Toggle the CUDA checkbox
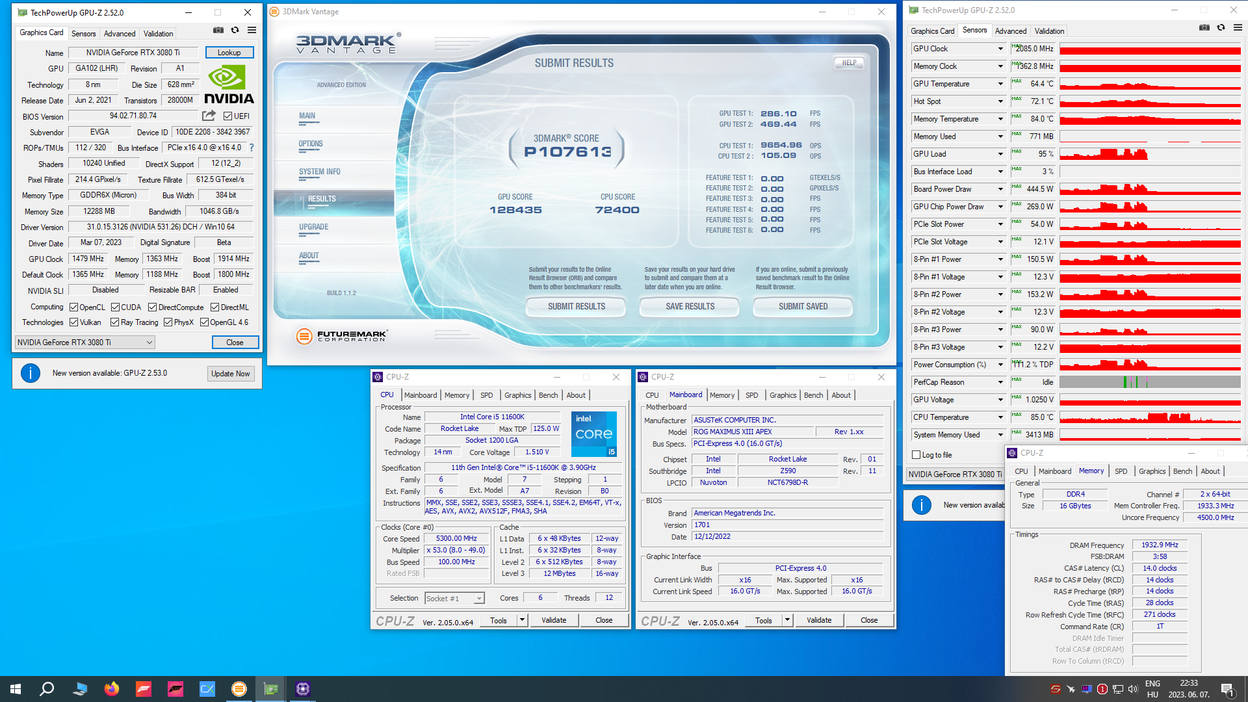This screenshot has width=1248, height=702. pyautogui.click(x=115, y=307)
